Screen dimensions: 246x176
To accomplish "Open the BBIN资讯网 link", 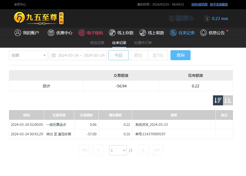I will [x=199, y=4].
